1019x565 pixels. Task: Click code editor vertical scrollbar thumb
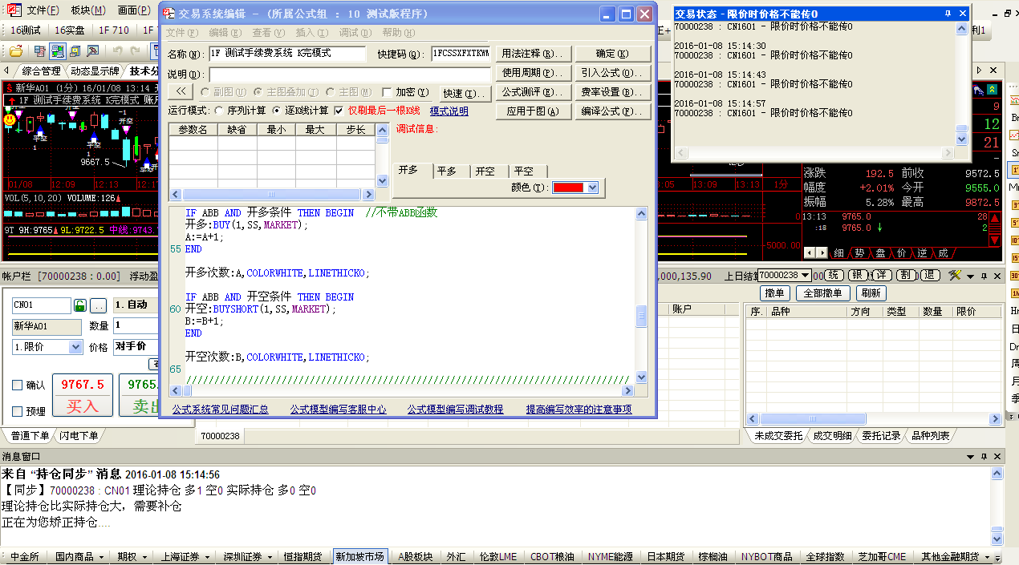pyautogui.click(x=641, y=317)
